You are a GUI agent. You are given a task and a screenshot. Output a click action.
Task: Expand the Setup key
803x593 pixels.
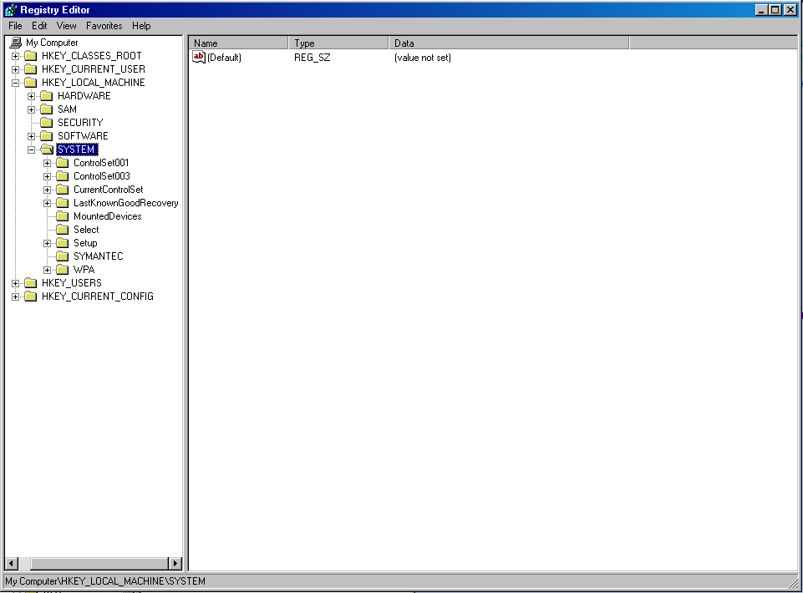(x=47, y=243)
